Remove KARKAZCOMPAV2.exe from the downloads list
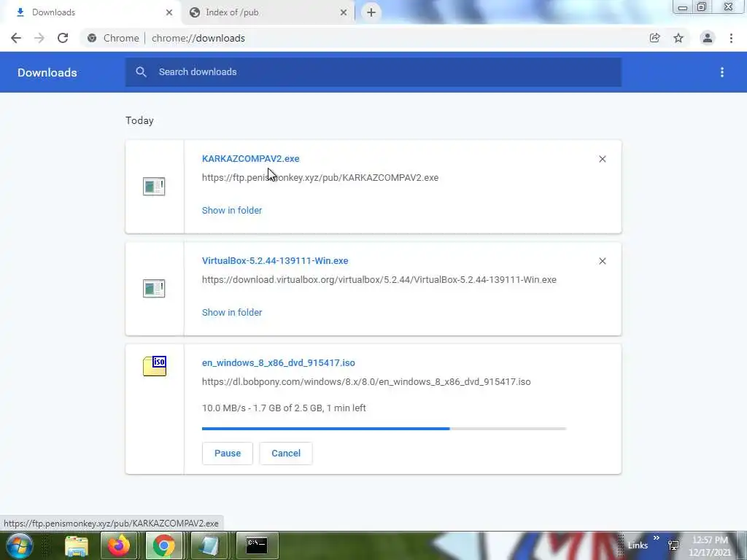This screenshot has width=747, height=560. click(602, 159)
